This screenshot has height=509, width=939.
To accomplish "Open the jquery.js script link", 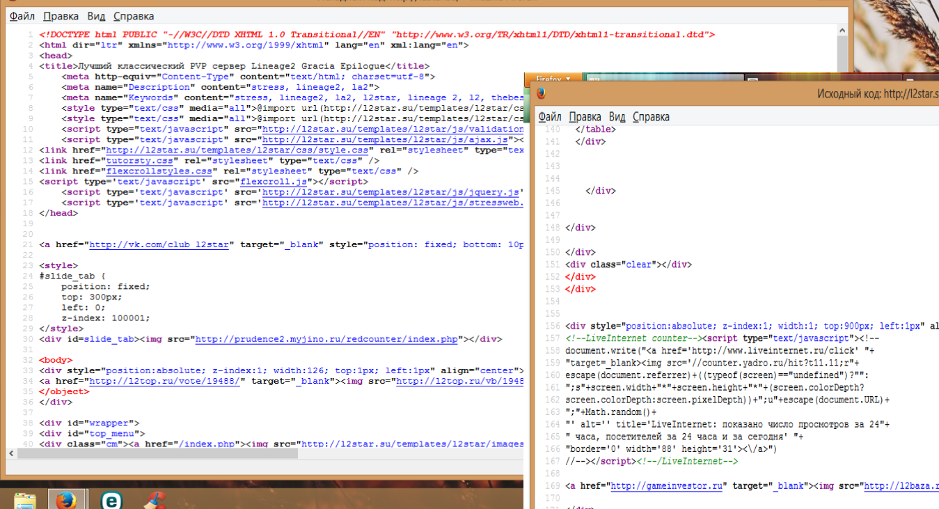I will click(391, 192).
